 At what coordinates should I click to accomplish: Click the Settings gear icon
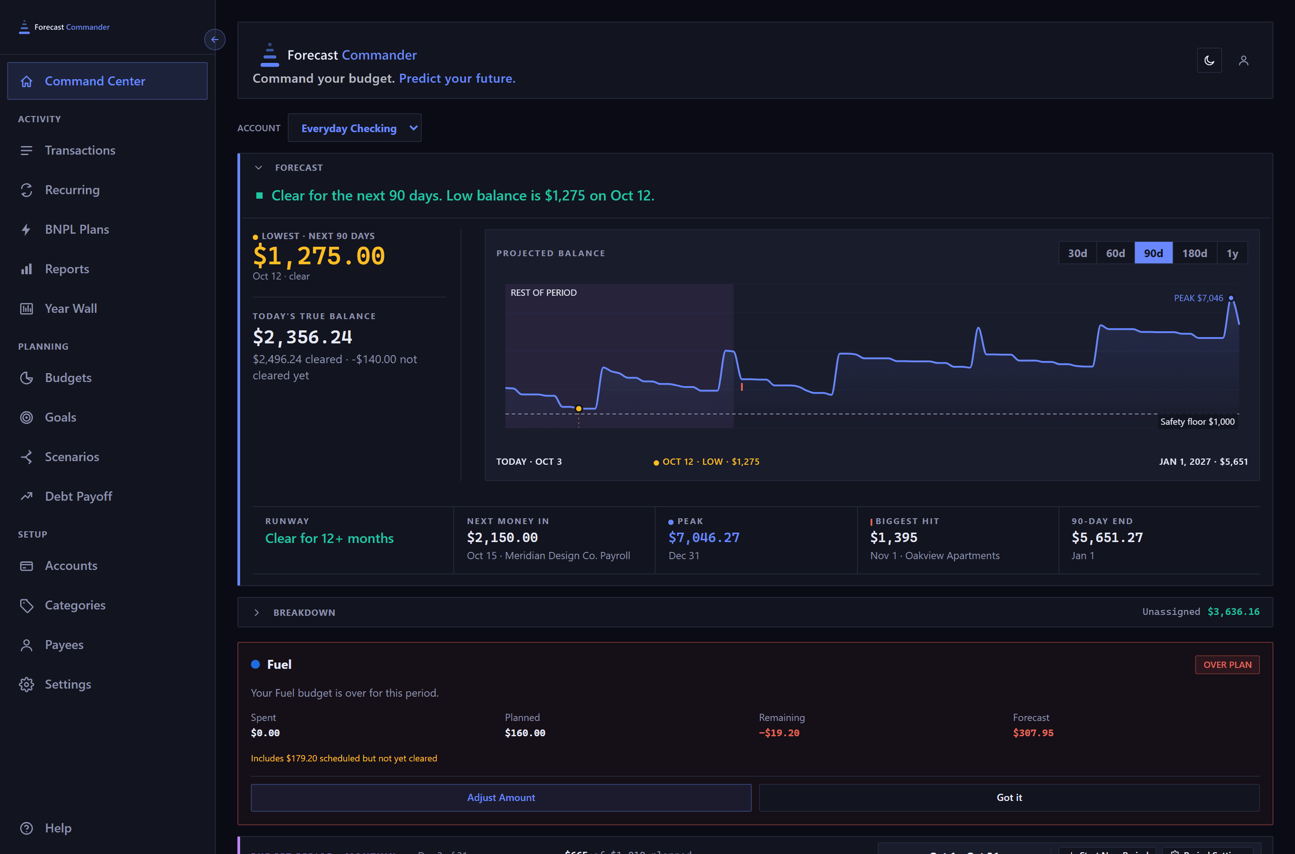click(x=26, y=685)
